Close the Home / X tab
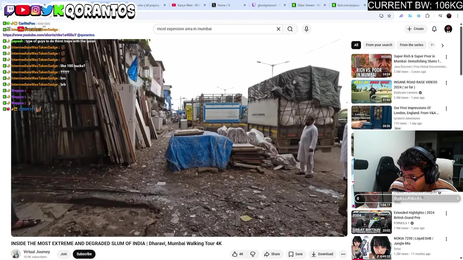The height and width of the screenshot is (260, 463). tap(245, 5)
